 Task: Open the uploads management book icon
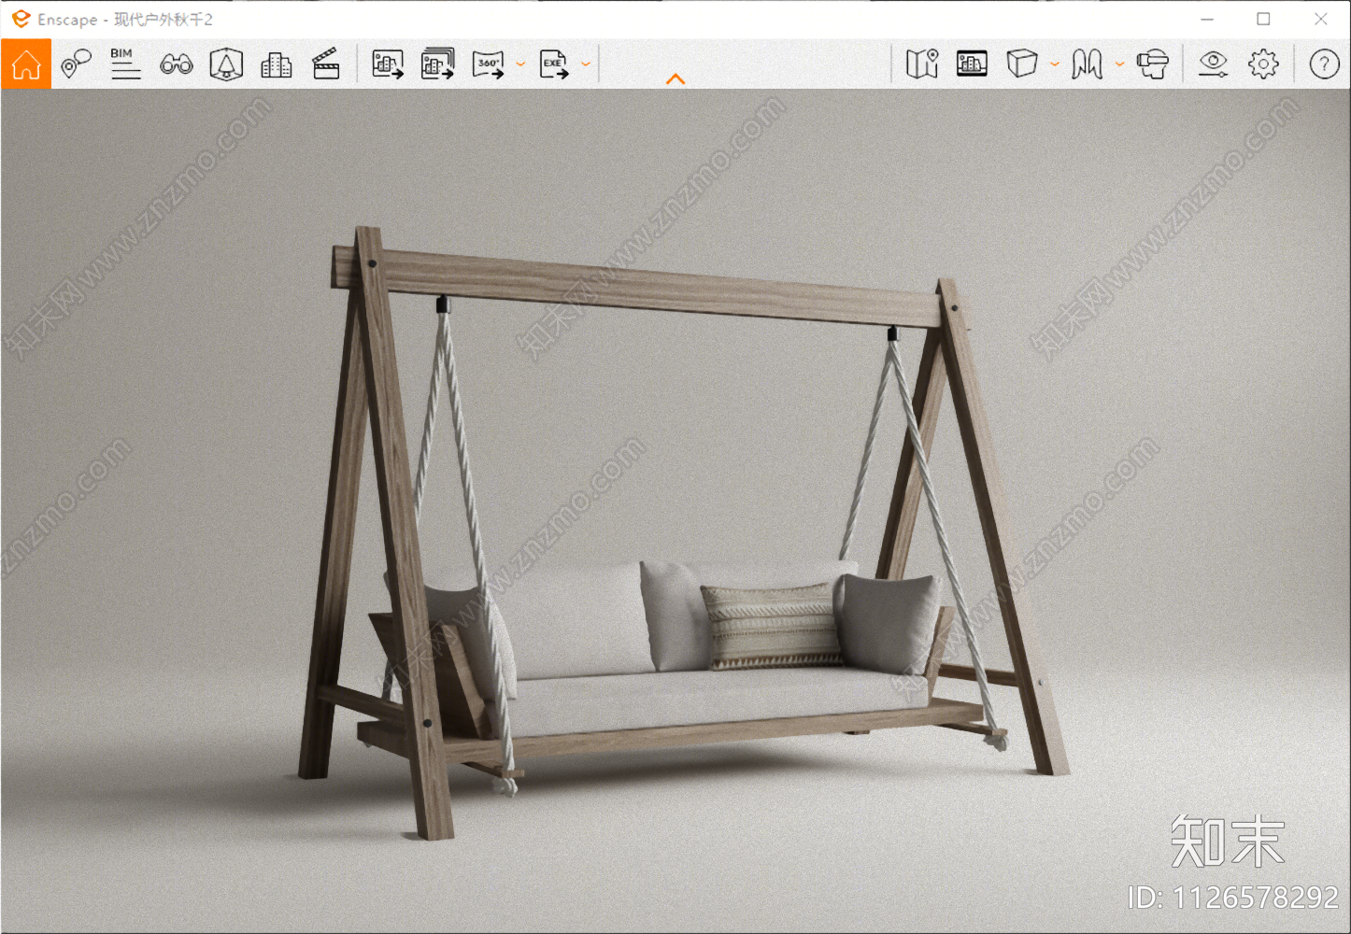(1087, 64)
